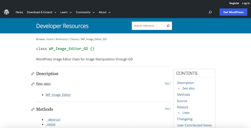The image size is (251, 128).
Task: Click the WordPress logo icon
Action: click(x=7, y=12)
